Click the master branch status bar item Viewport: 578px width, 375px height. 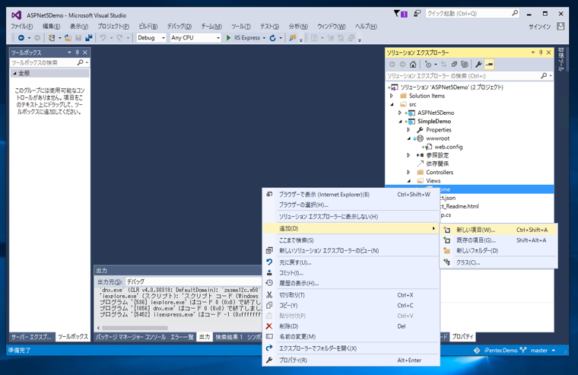538,351
